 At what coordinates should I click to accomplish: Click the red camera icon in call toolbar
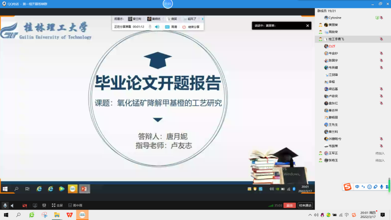click(24, 205)
